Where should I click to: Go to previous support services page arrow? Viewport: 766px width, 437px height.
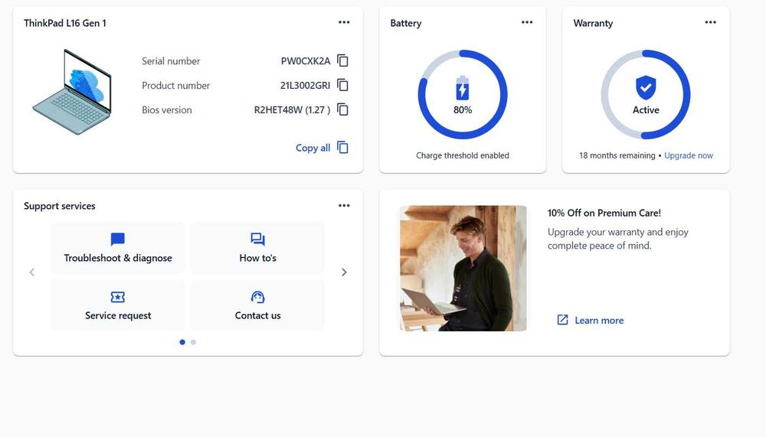32,272
